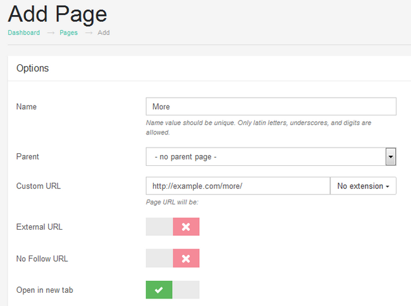Click the Open in new tab label
Viewport: 411px width, 306px height.
[x=44, y=290]
